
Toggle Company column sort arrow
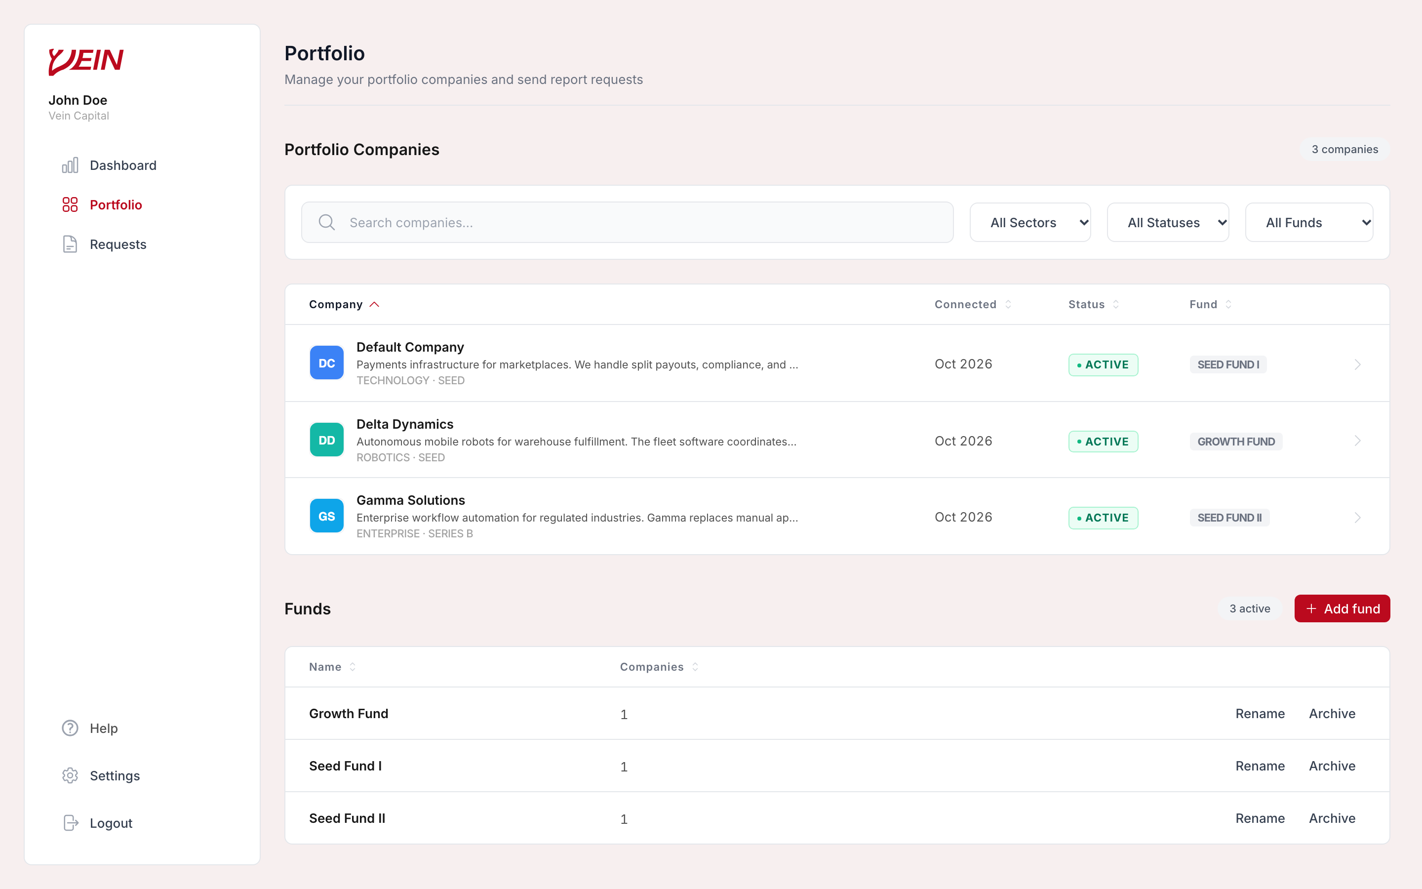(x=374, y=305)
